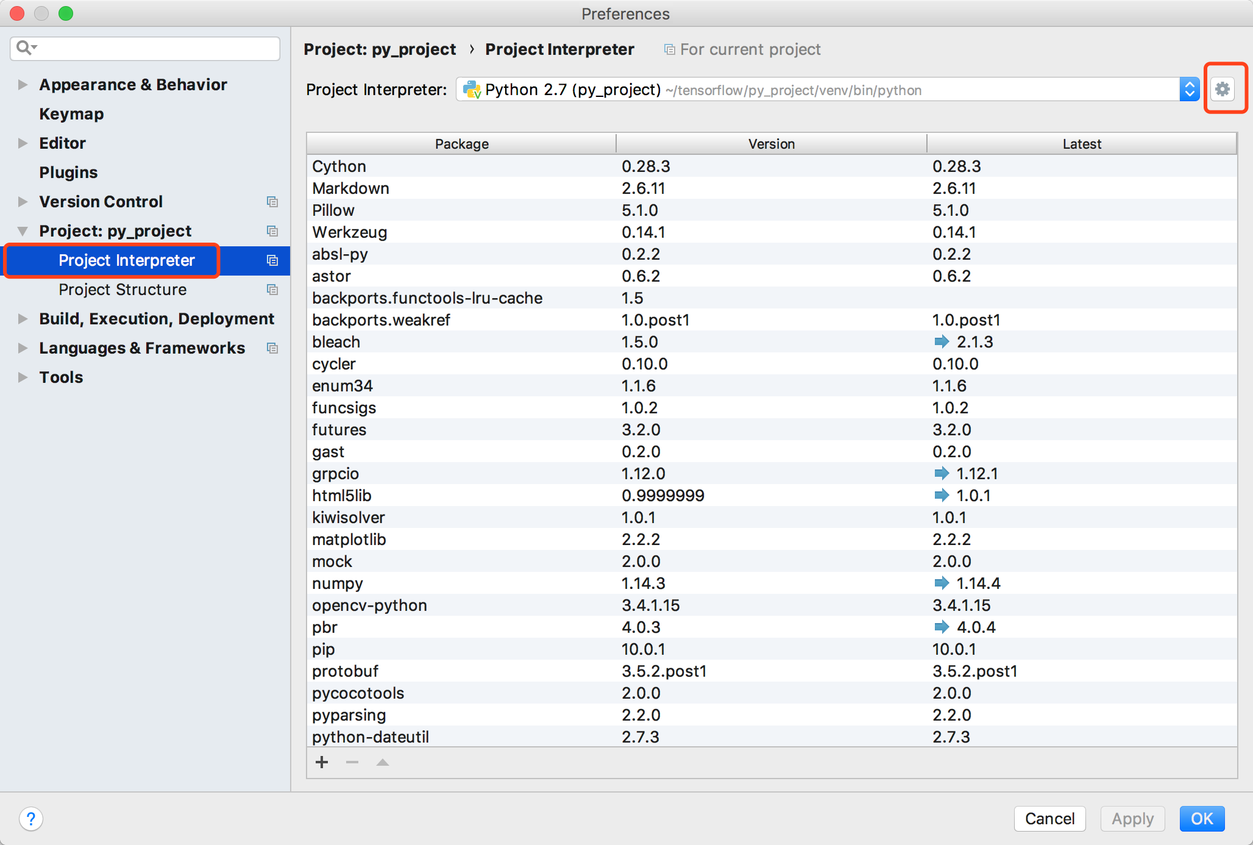Click the html5lib upgrade arrow 1.0.1
The image size is (1253, 845).
[942, 495]
